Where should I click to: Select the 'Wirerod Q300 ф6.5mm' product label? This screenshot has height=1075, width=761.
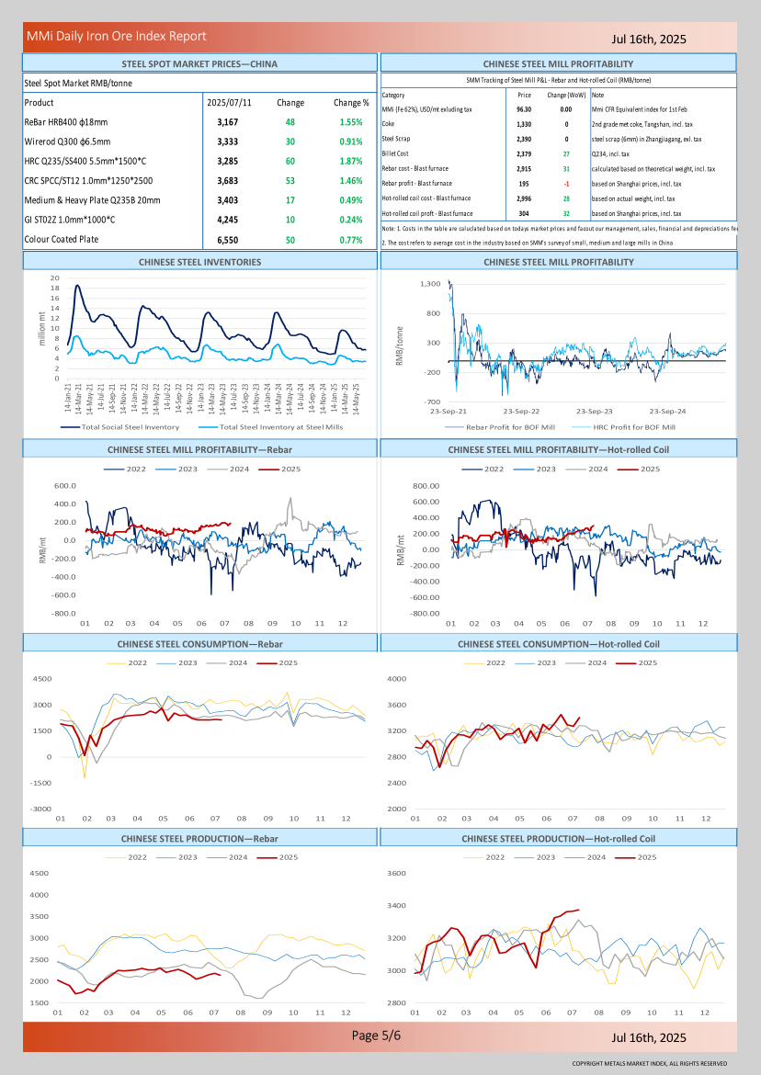[67, 141]
